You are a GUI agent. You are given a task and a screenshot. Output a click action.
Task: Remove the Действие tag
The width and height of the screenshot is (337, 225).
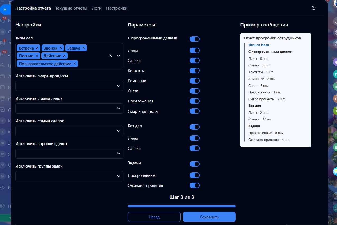coord(65,56)
